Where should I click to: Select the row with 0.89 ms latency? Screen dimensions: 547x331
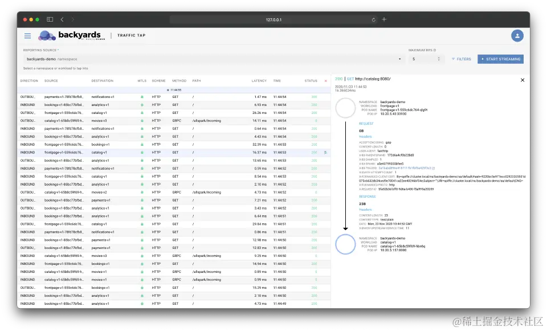coord(174,272)
